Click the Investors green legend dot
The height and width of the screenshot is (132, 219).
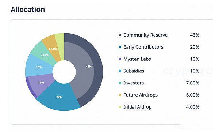coord(120,83)
